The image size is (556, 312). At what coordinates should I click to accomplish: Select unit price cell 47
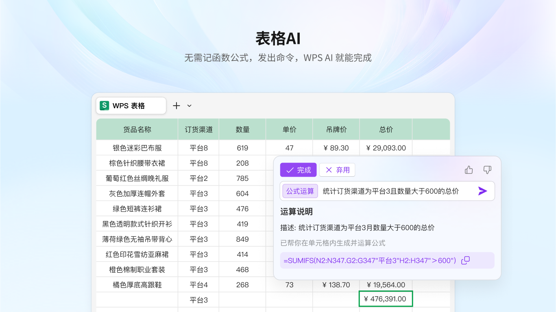[x=289, y=148]
